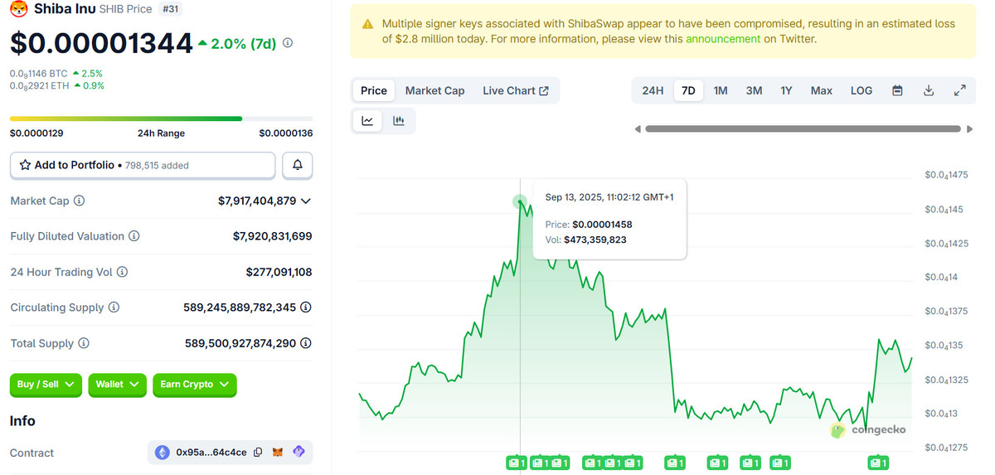Switch to the Price chart tab
995x475 pixels.
click(x=374, y=90)
